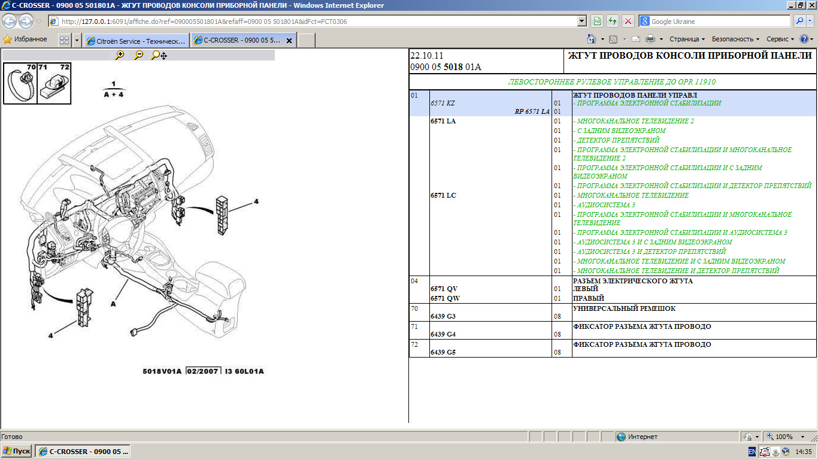This screenshot has height=460, width=818.
Task: Click the zoom-fit magnifier with arrows icon
Action: (x=159, y=55)
